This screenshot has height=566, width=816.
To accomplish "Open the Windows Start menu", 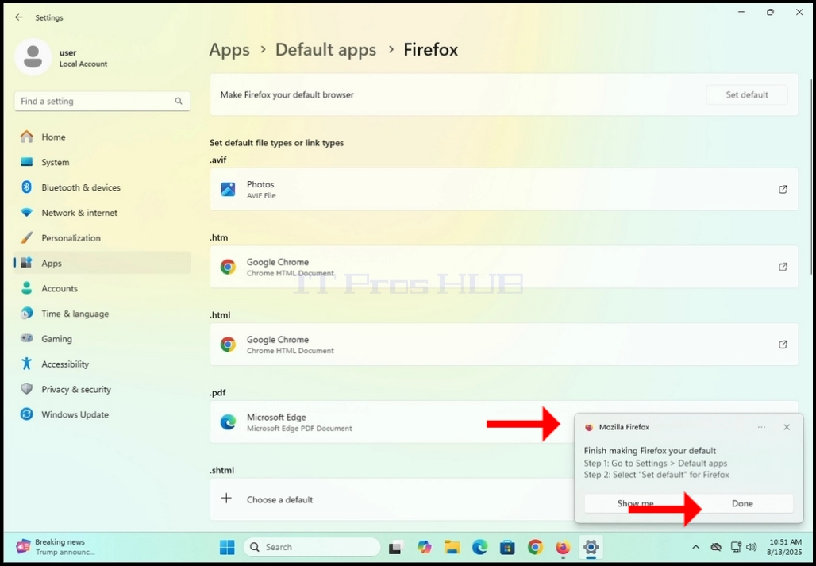I will click(x=227, y=547).
